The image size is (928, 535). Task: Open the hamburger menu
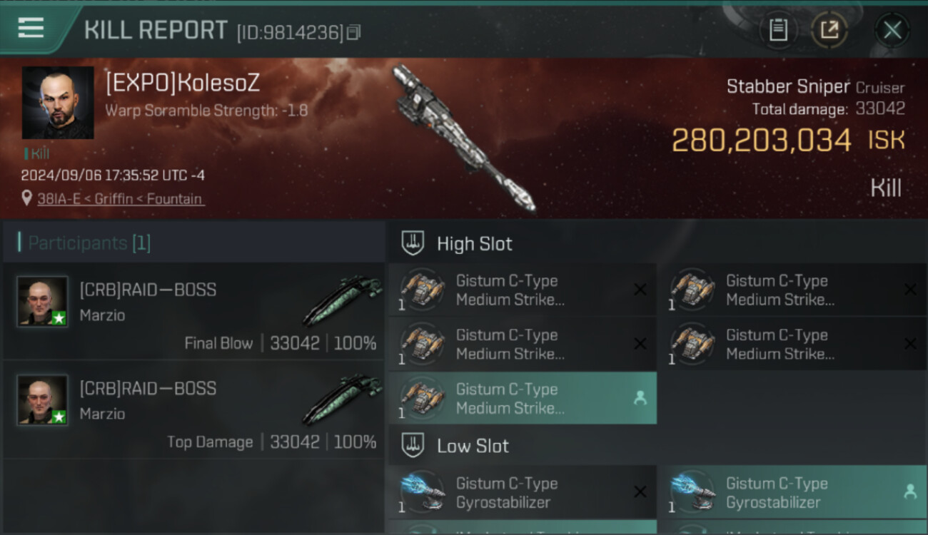click(31, 28)
